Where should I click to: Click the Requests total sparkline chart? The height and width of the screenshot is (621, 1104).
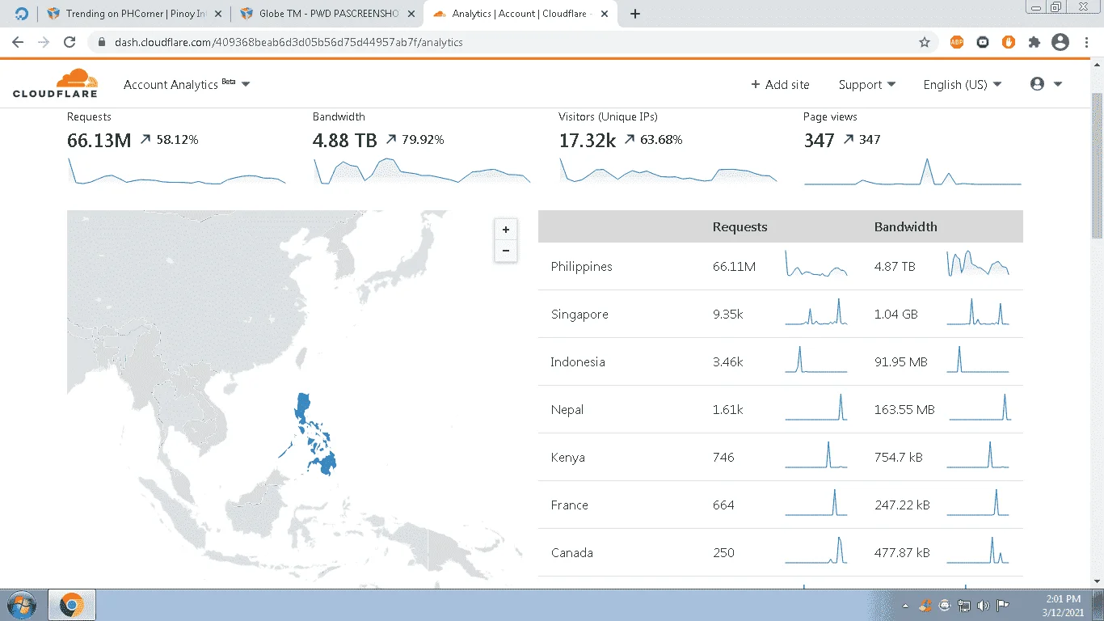pyautogui.click(x=176, y=171)
